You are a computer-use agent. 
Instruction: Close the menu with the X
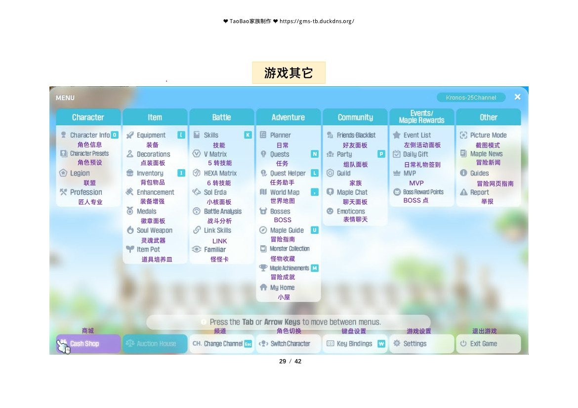(x=517, y=97)
